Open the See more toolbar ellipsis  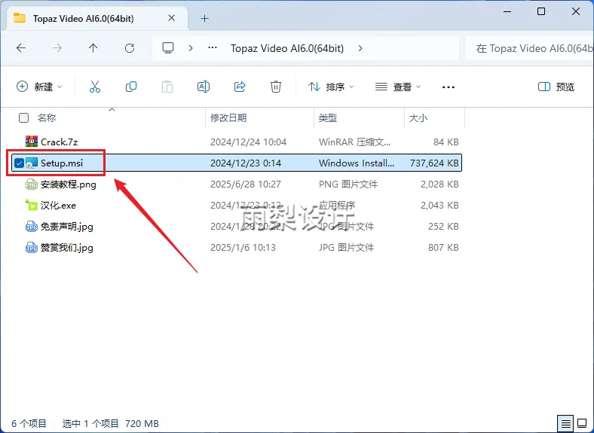(449, 87)
